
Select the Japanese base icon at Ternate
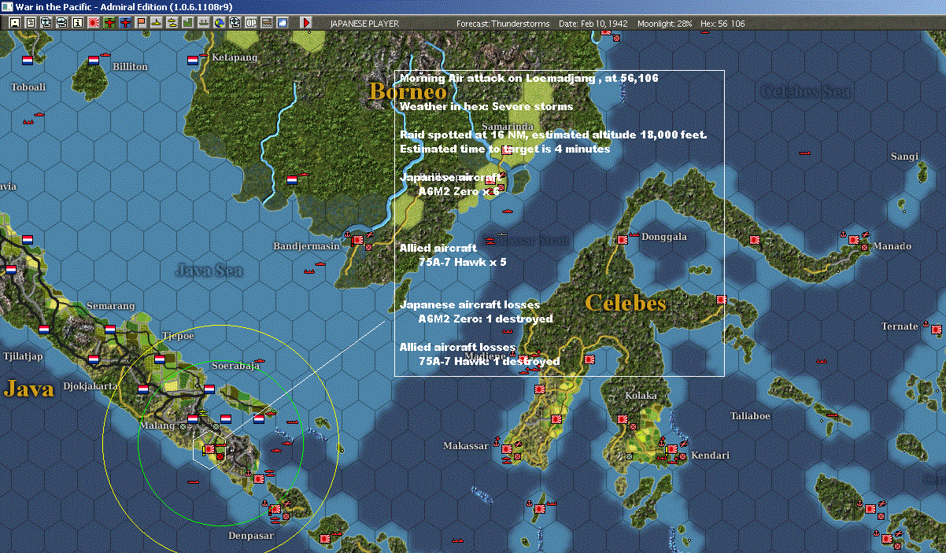[x=936, y=328]
